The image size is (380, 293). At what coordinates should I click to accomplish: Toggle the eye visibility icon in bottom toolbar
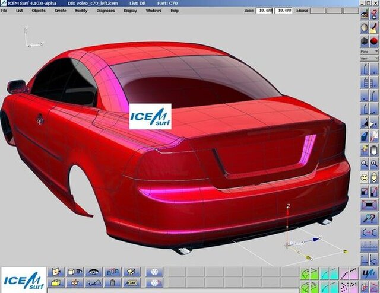click(94, 272)
